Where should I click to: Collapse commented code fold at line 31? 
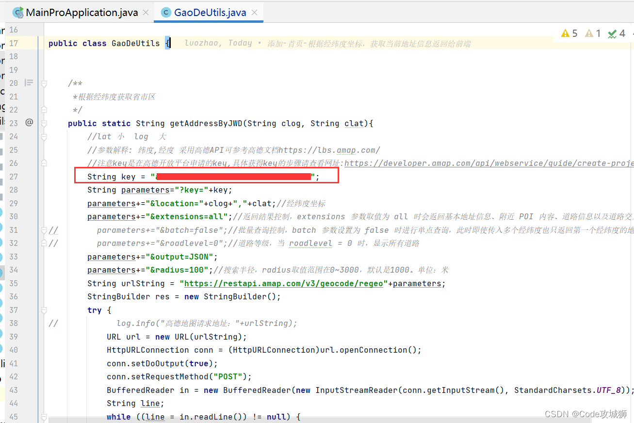coord(44,230)
